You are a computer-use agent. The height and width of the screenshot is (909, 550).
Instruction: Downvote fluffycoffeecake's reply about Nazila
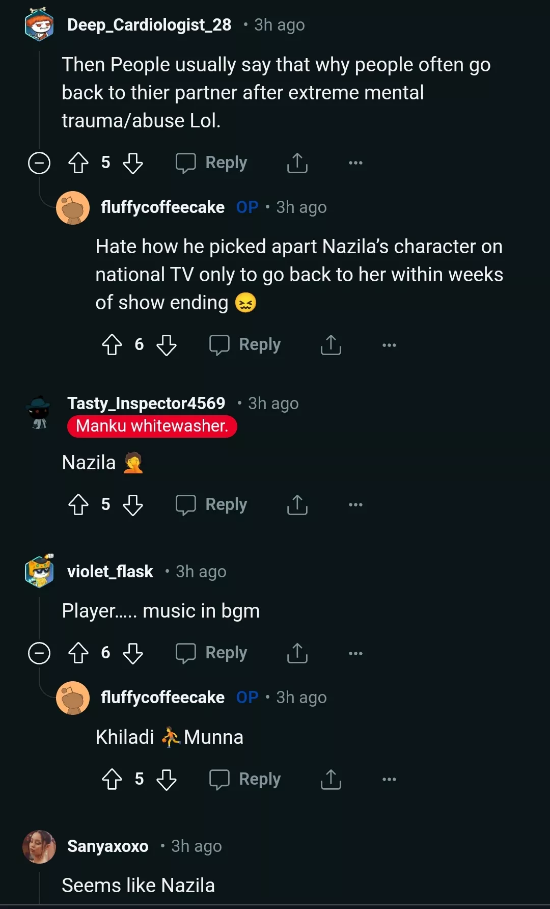click(x=166, y=344)
